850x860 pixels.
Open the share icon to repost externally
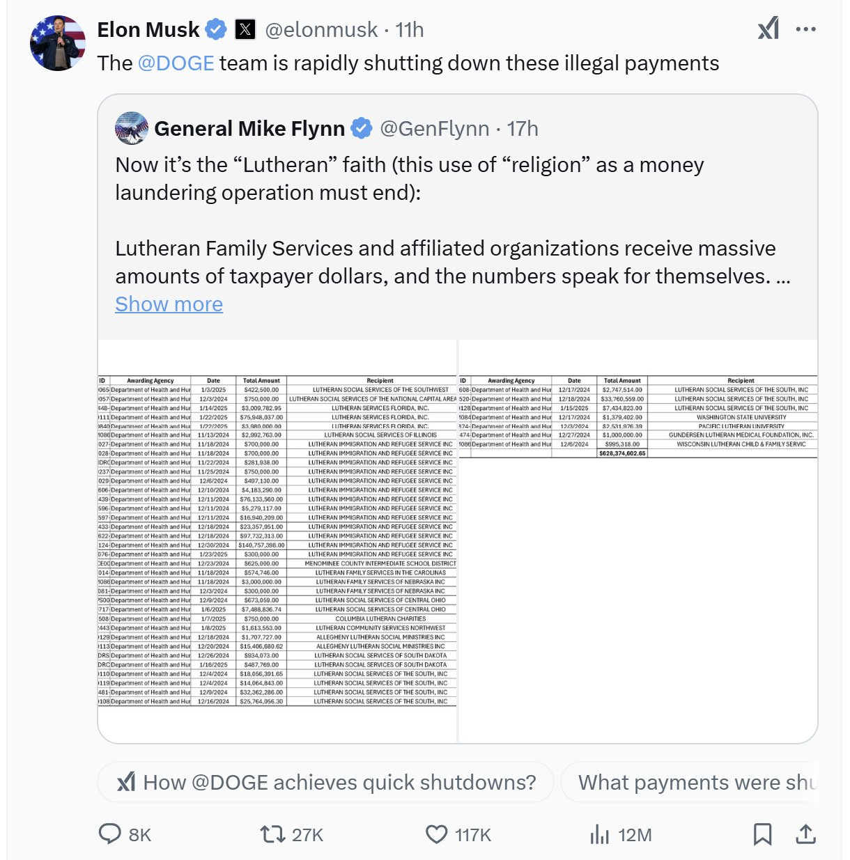click(806, 834)
